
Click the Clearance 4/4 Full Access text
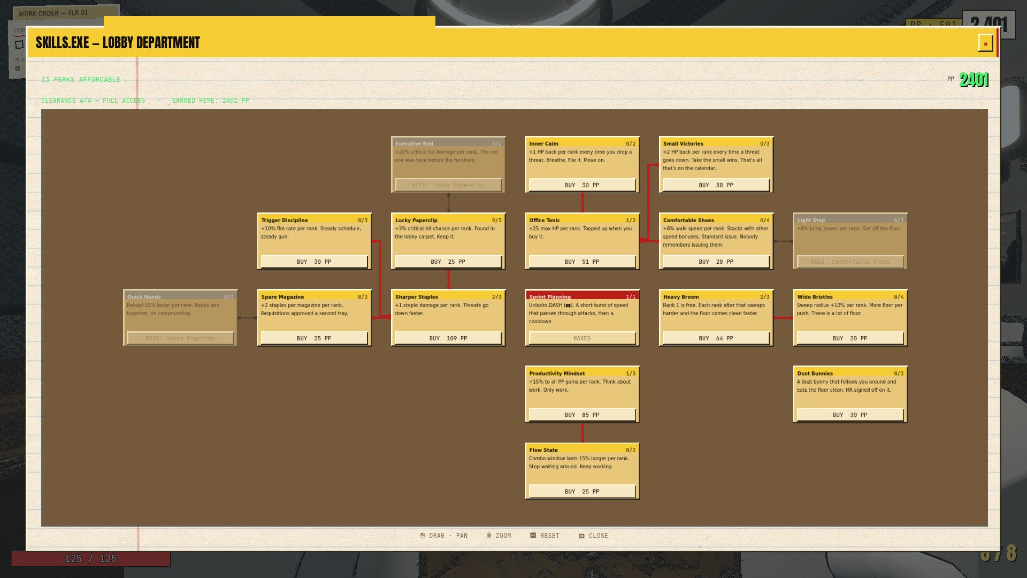tap(93, 101)
